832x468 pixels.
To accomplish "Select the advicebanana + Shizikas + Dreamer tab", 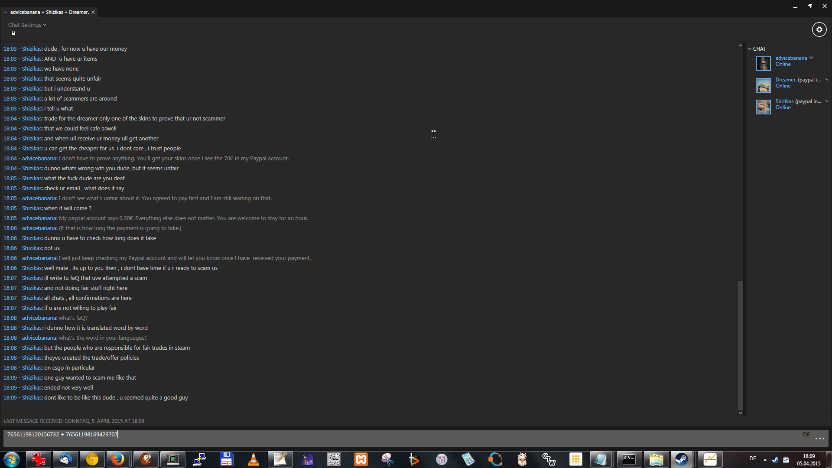I will [x=49, y=12].
